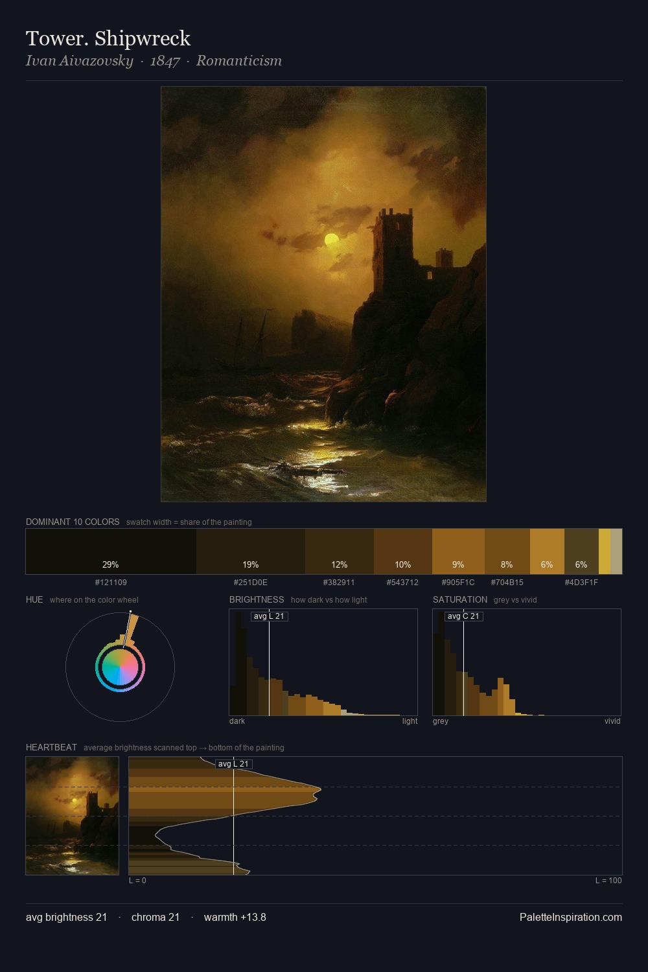648x972 pixels.
Task: Click the 'dark' axis label
Action: coord(237,721)
